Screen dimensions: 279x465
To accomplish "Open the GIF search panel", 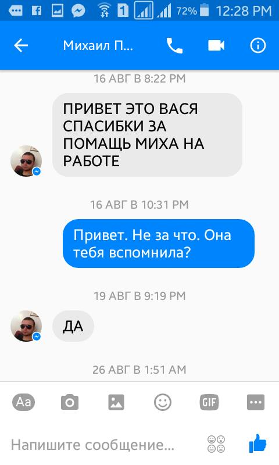I will click(x=209, y=402).
